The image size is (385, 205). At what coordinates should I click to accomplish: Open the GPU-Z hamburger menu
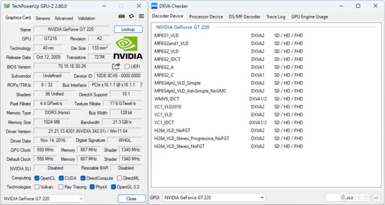tap(141, 16)
